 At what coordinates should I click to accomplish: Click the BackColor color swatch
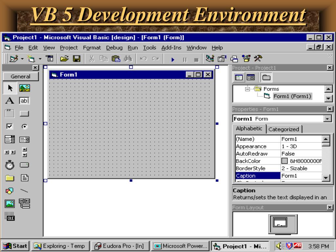284,161
